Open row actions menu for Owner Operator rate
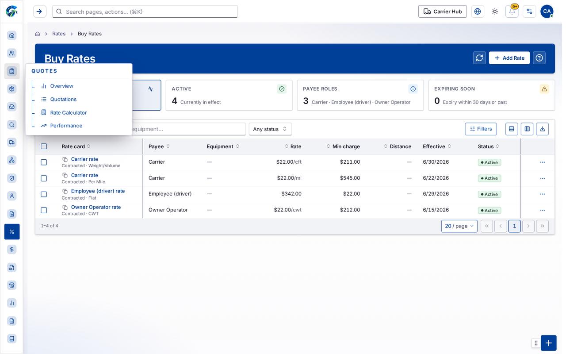The height and width of the screenshot is (354, 566). click(543, 210)
